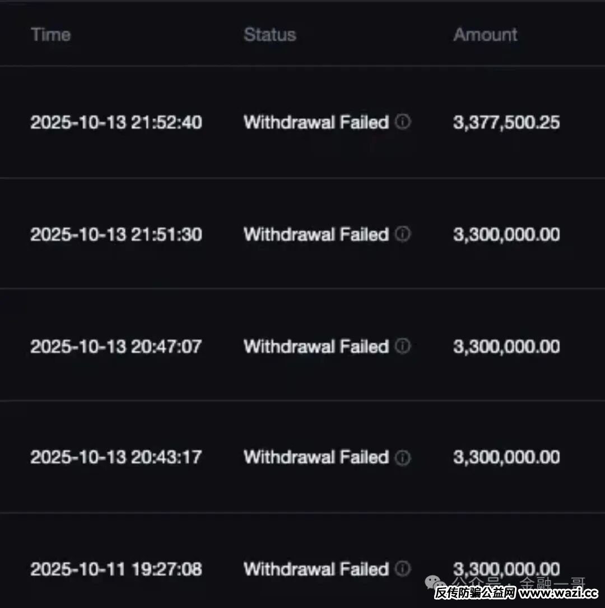The image size is (605, 608).
Task: Click the 3,300,000.00 amount at 21:51:30
Action: tap(506, 234)
